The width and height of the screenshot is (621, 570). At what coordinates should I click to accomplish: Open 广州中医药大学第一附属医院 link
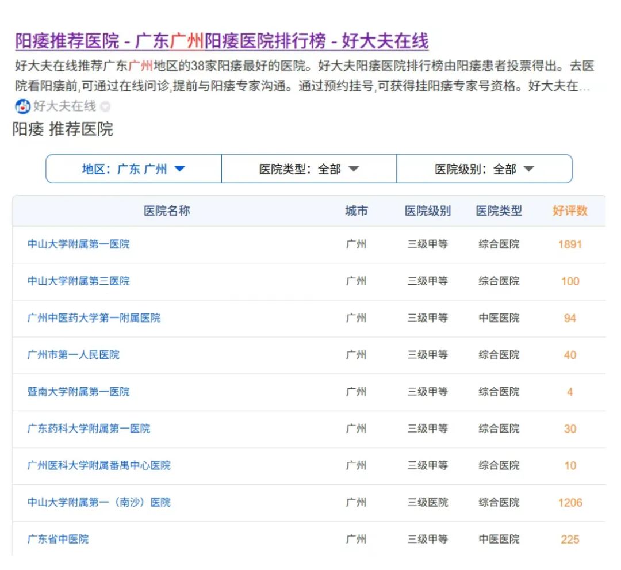pos(94,317)
